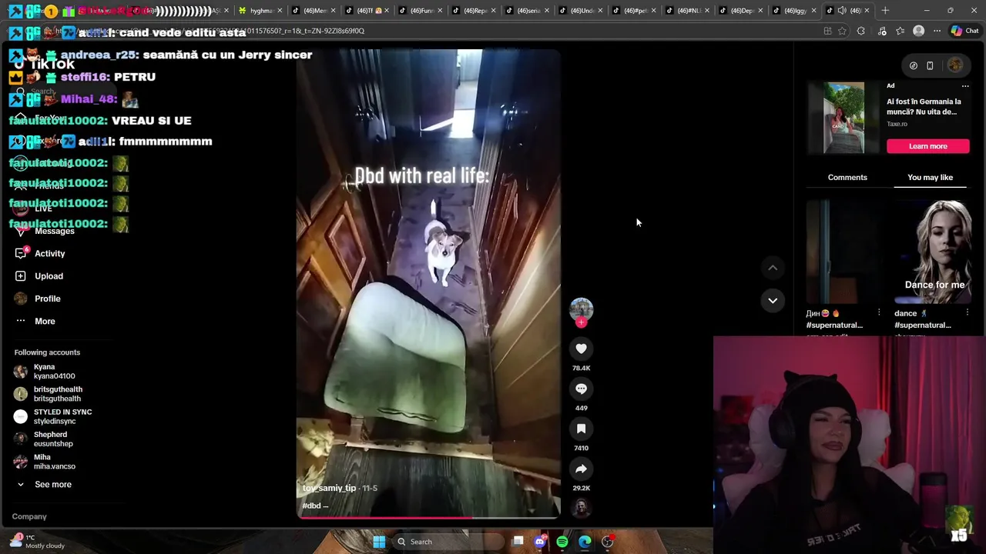The height and width of the screenshot is (554, 986).
Task: Close the '(46)Und' browser tab
Action: point(599,11)
